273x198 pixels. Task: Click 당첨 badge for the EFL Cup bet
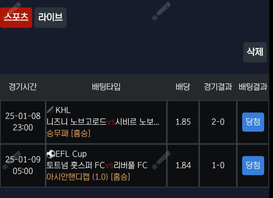253,165
